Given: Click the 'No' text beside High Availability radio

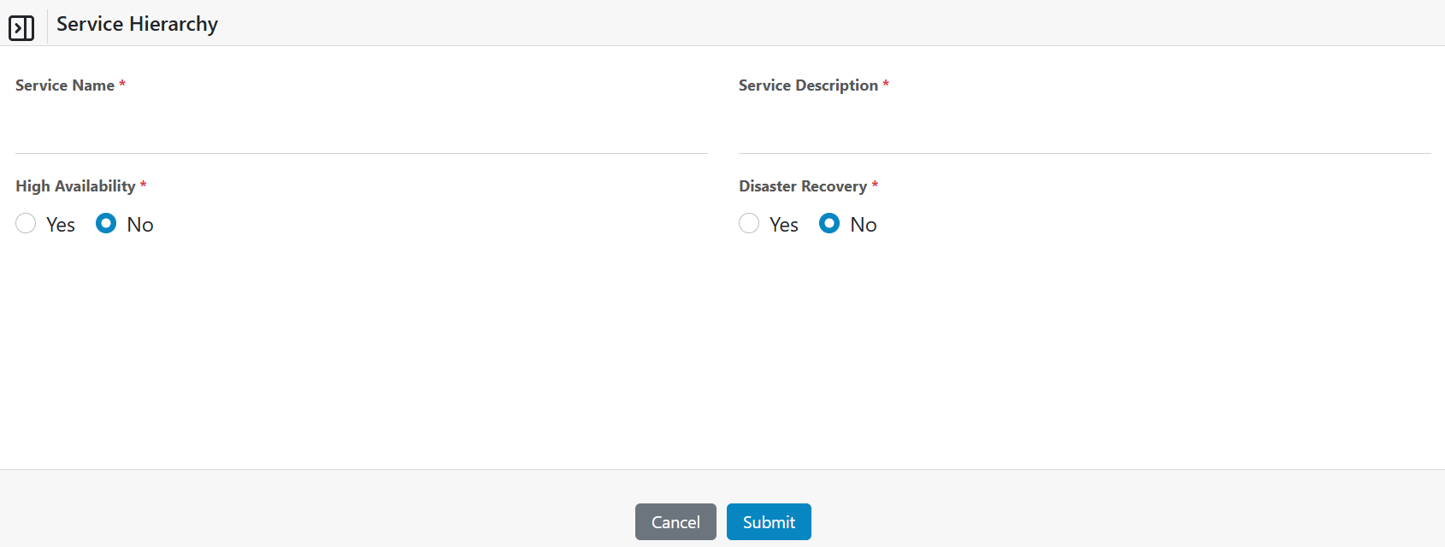Looking at the screenshot, I should pos(140,225).
